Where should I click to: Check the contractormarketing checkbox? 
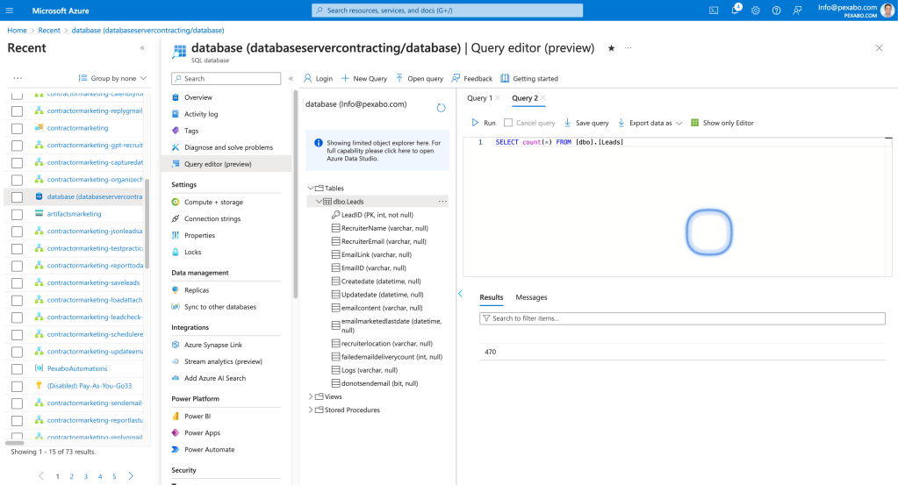[x=18, y=129]
